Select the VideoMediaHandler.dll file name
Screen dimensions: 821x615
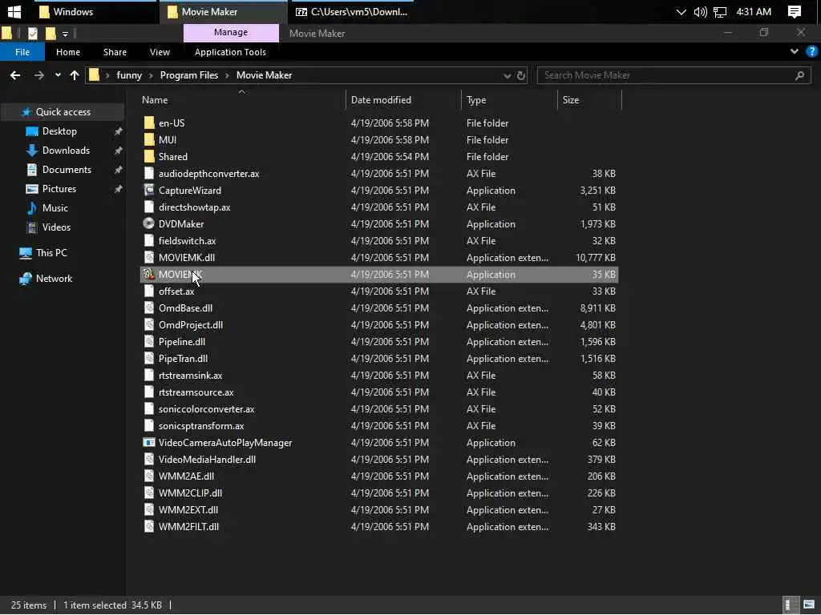[207, 459]
